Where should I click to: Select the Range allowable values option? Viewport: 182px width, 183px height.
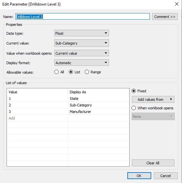pos(93,72)
